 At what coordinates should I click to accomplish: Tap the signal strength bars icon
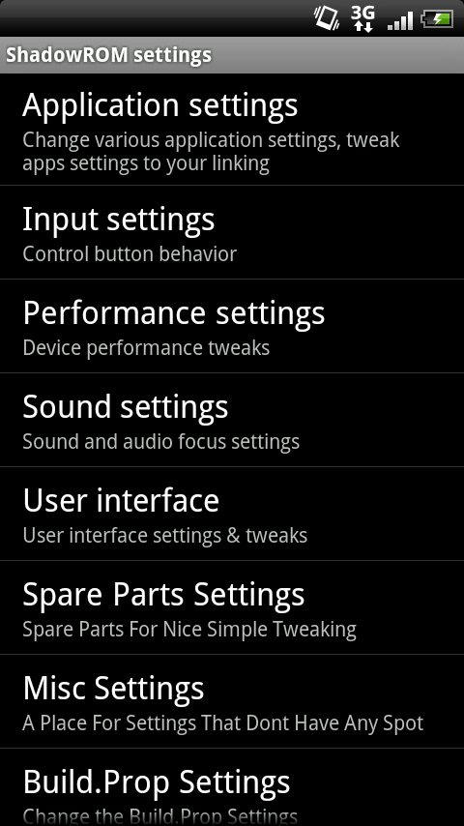point(400,20)
